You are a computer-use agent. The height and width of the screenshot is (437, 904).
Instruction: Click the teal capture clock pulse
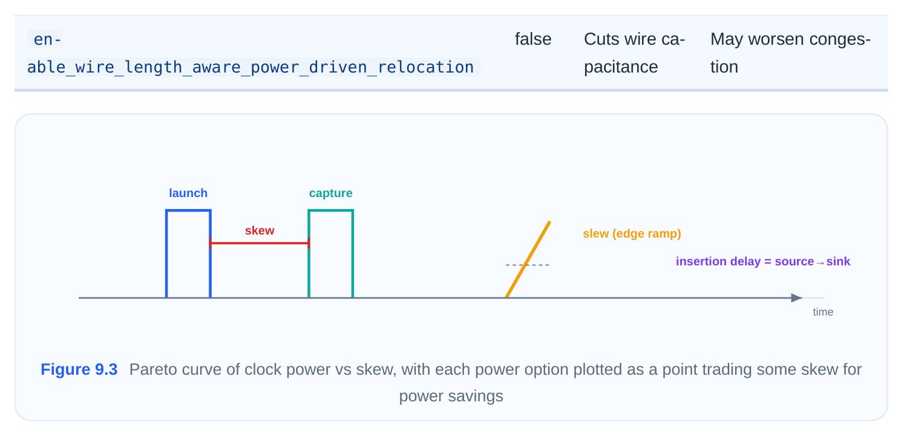coord(330,254)
